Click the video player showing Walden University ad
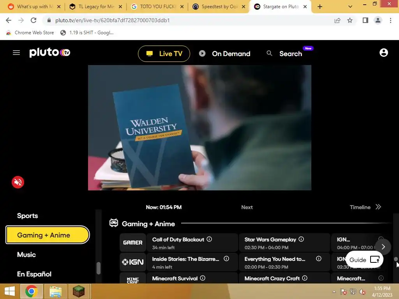This screenshot has height=299, width=399. [x=199, y=128]
